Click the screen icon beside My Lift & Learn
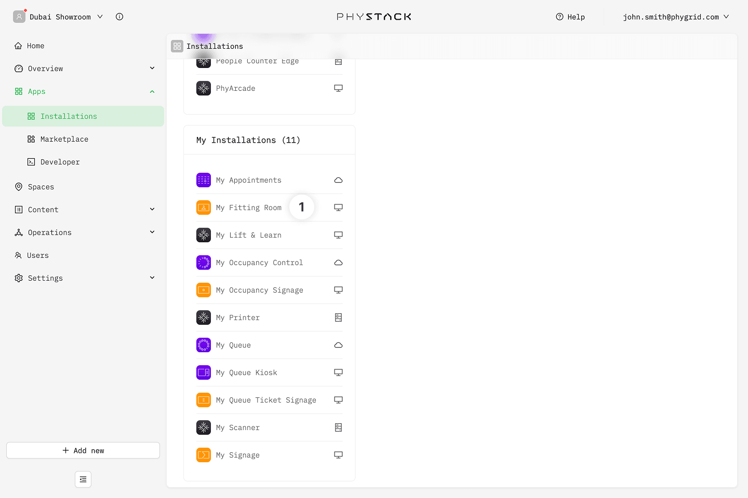Image resolution: width=748 pixels, height=498 pixels. coord(338,235)
